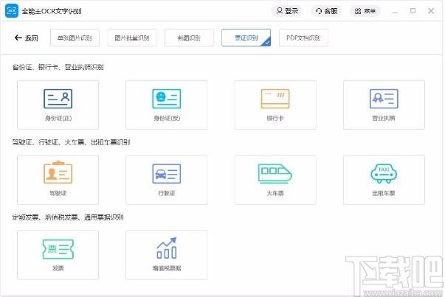The image size is (445, 297).
Task: Click the 银行卡 label text
Action: click(275, 118)
